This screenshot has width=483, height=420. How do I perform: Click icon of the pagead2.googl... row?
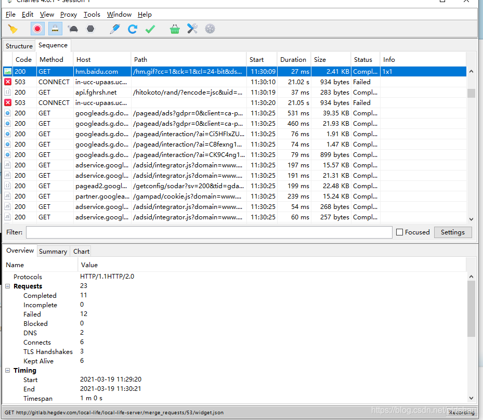[8, 186]
